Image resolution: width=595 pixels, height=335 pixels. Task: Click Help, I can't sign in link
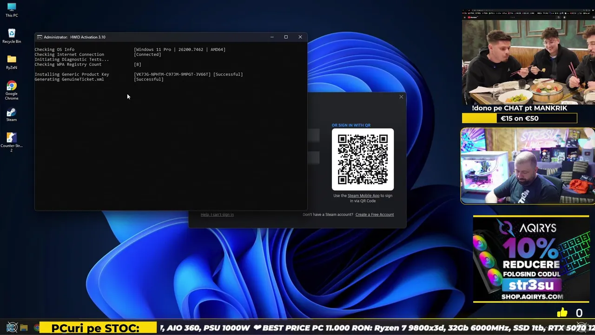[x=217, y=214]
